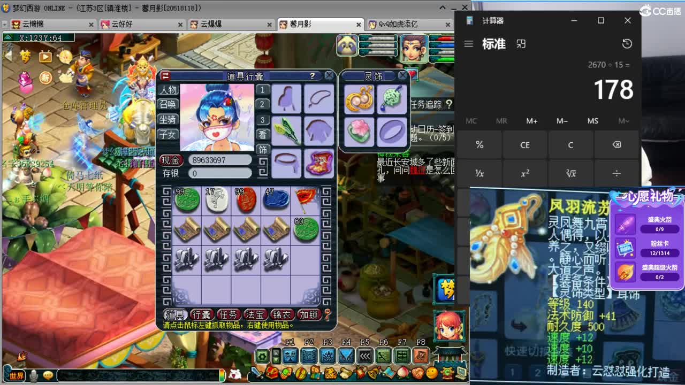The height and width of the screenshot is (385, 685).
Task: Select the green jade item with count 60
Action: (x=306, y=229)
